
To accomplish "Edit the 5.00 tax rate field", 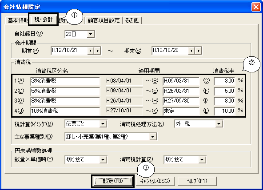I will point(224,91).
